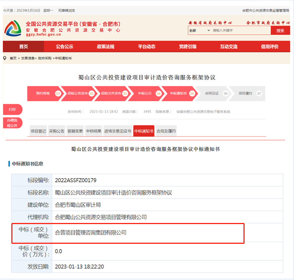The image size is (294, 280).
Task: Open 合肥市政府采购中心 link
Action: point(268,23)
